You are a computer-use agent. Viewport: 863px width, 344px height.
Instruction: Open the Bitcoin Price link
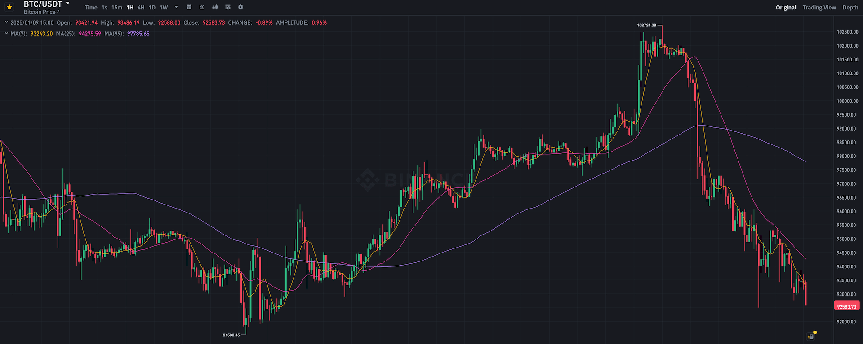pyautogui.click(x=41, y=12)
